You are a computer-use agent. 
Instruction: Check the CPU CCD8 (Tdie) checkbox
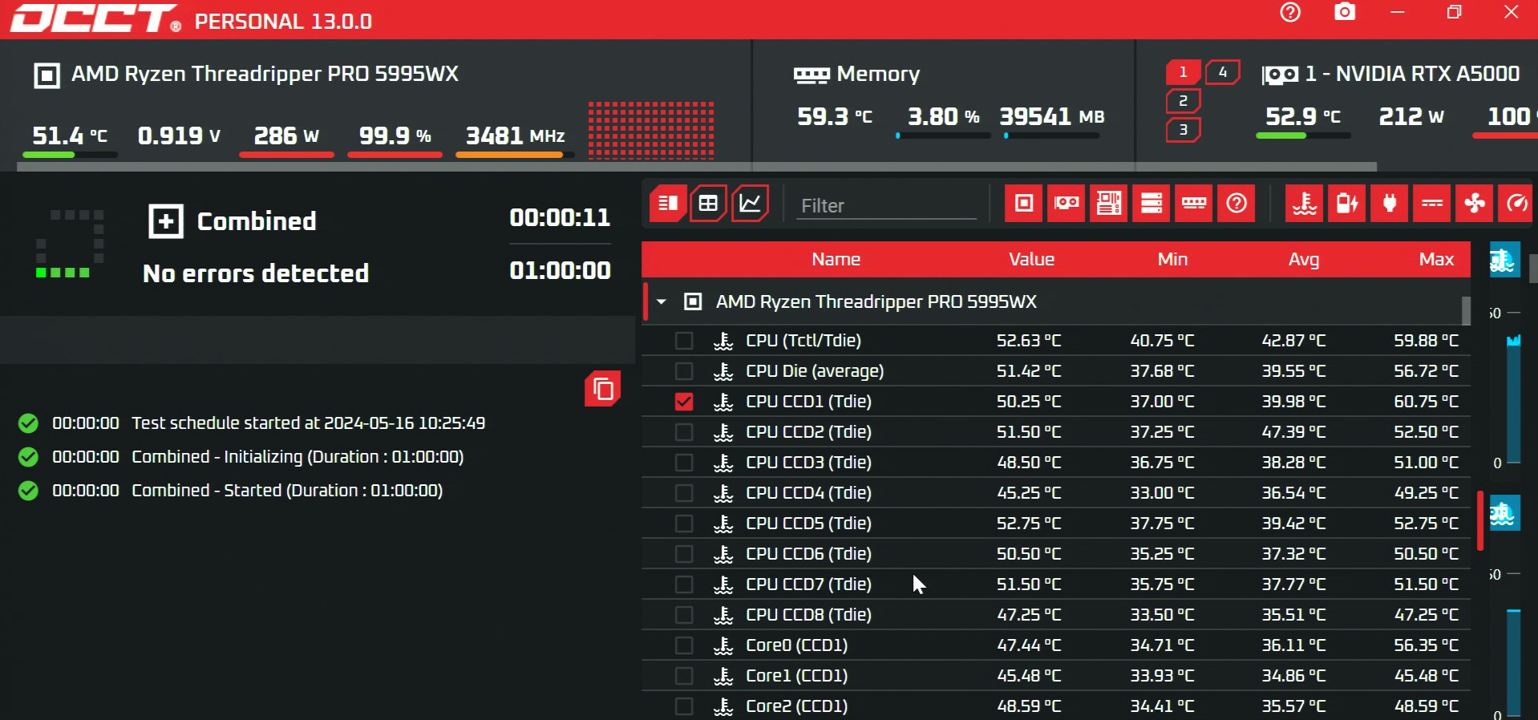tap(684, 615)
